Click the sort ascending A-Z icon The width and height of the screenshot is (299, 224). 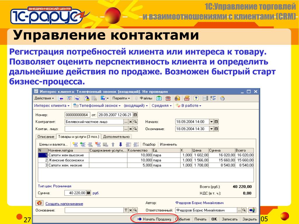pos(128,144)
